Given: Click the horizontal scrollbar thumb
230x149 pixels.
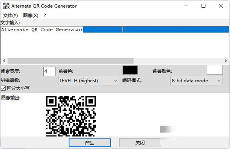Looking at the screenshot, I should (x=71, y=61).
